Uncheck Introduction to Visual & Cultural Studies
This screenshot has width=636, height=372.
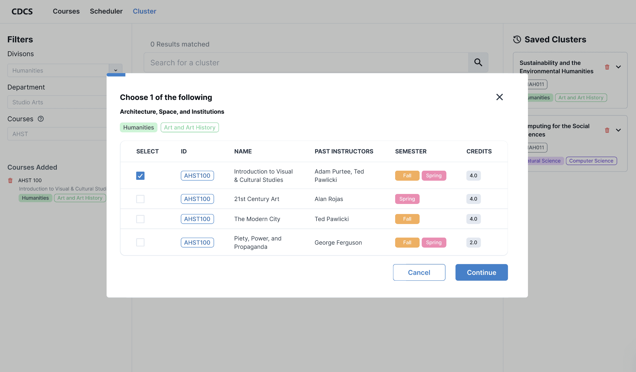coord(140,176)
